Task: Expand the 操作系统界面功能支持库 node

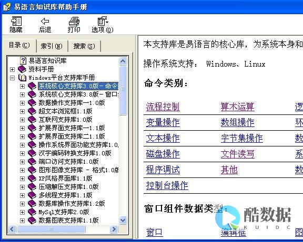Action: click(x=22, y=145)
